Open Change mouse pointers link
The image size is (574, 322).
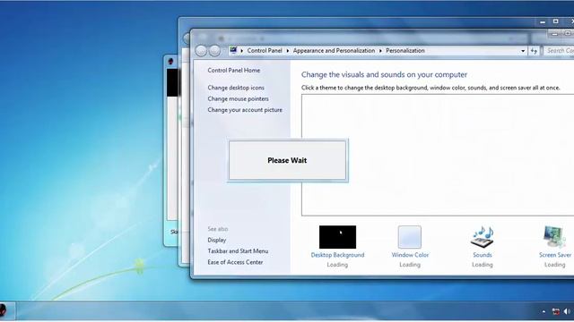tap(238, 98)
